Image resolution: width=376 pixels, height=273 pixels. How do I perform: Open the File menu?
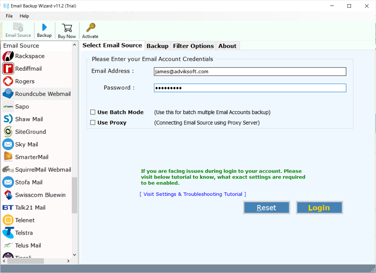click(9, 16)
